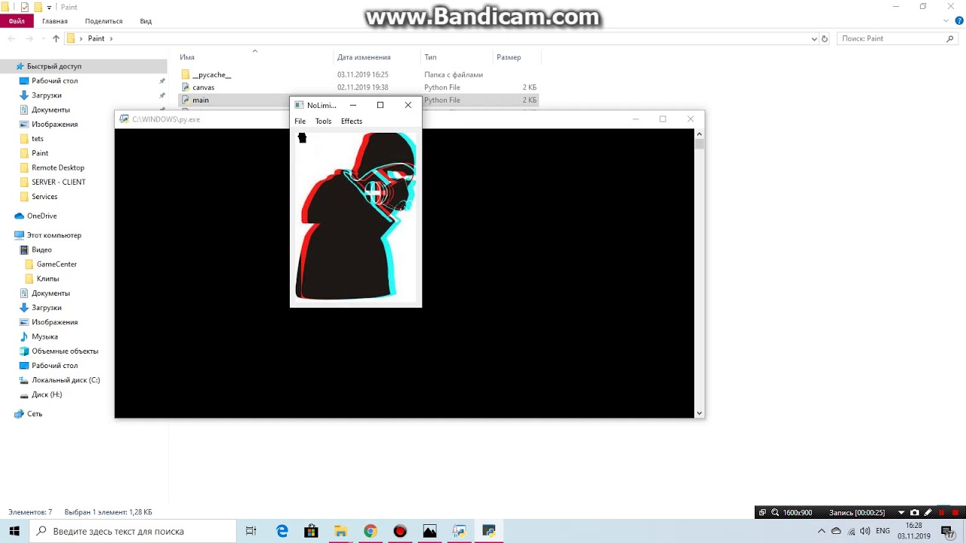Image resolution: width=966 pixels, height=543 pixels.
Task: Open Google Chrome from the taskbar
Action: point(370,531)
